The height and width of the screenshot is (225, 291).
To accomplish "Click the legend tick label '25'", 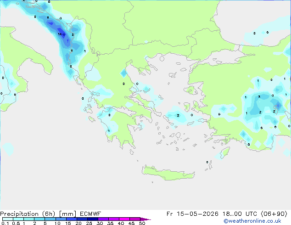I will pyautogui.click(x=89, y=223).
